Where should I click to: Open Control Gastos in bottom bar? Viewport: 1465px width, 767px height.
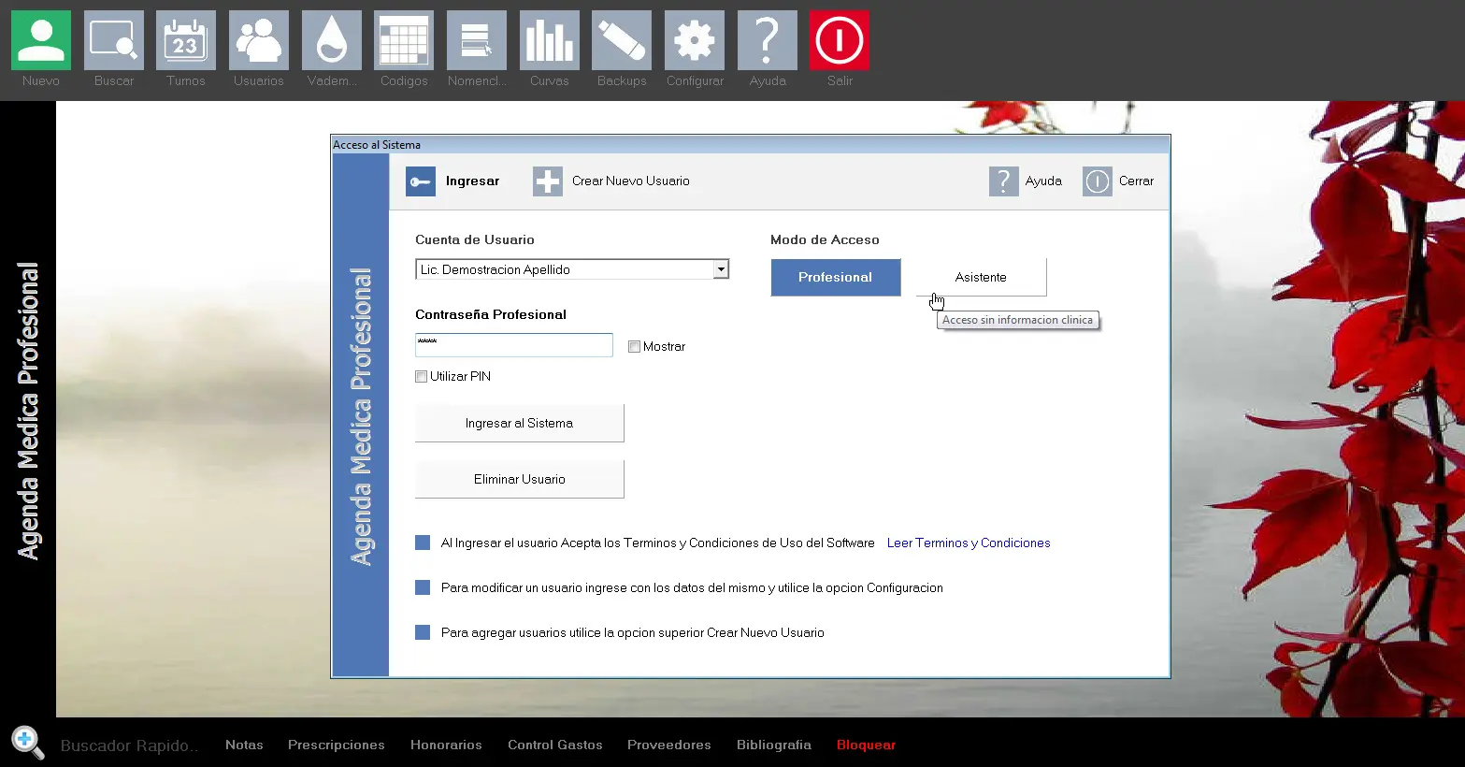pyautogui.click(x=555, y=745)
